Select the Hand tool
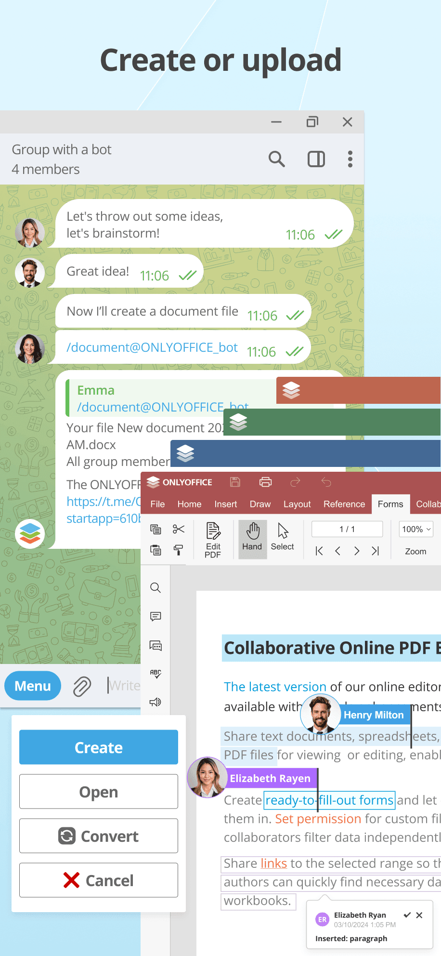Screen dimensions: 441x956 [252, 538]
